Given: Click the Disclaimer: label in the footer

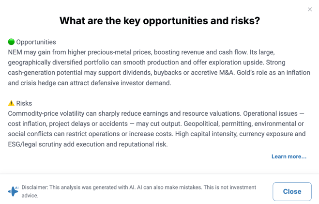Looking at the screenshot, I should point(35,188).
